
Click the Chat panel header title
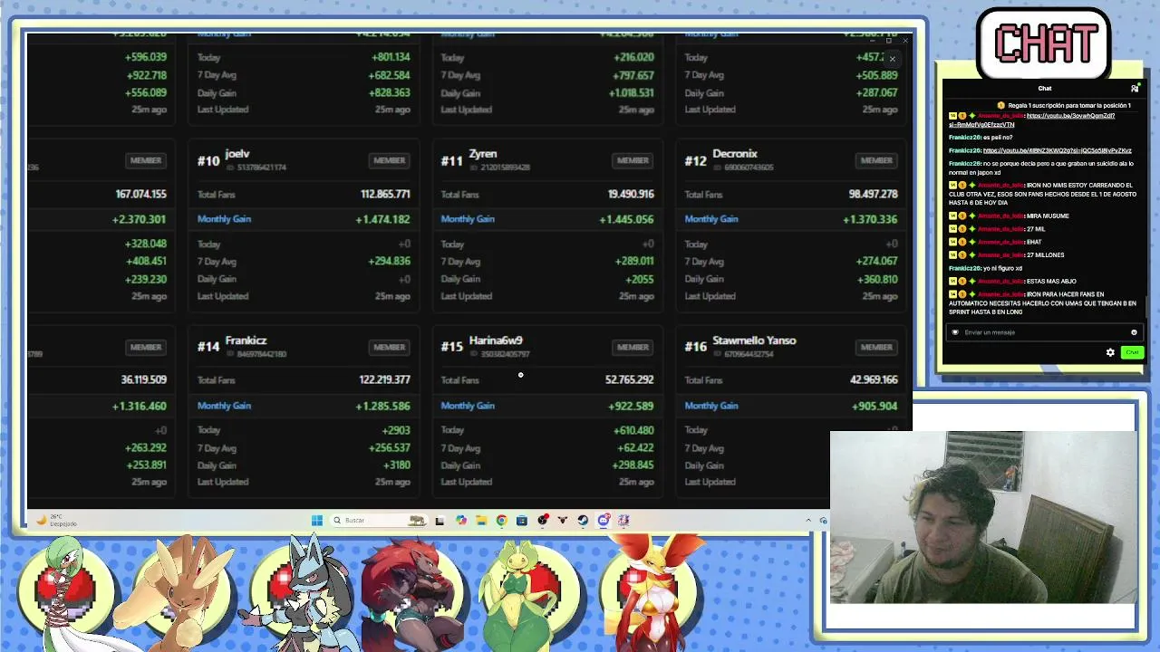1045,88
